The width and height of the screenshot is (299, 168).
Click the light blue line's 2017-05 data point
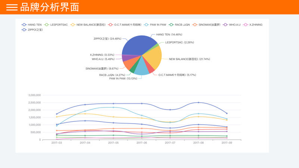click(x=114, y=108)
